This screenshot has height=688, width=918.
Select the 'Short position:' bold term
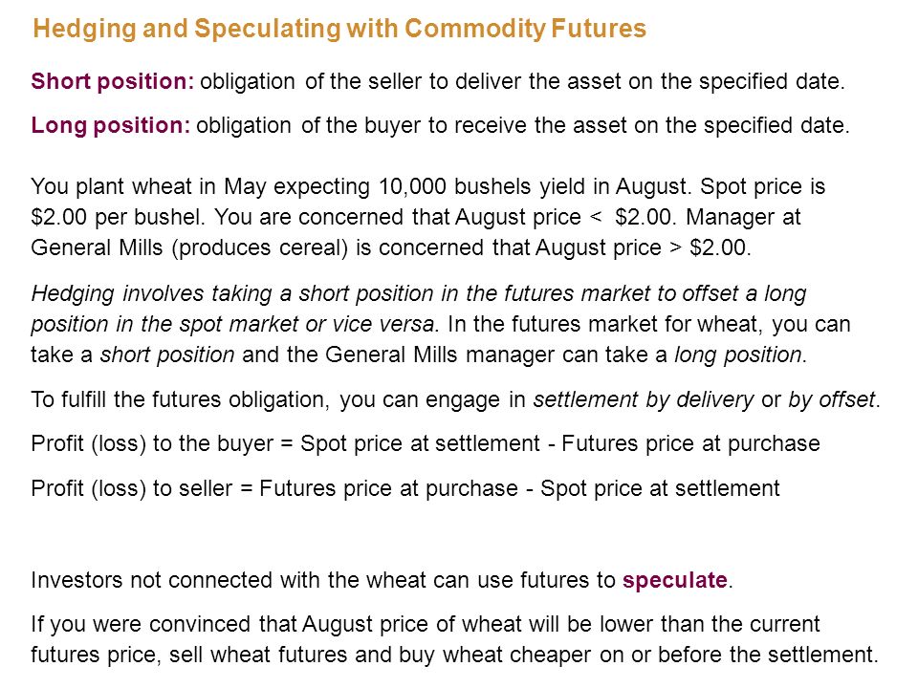click(113, 81)
